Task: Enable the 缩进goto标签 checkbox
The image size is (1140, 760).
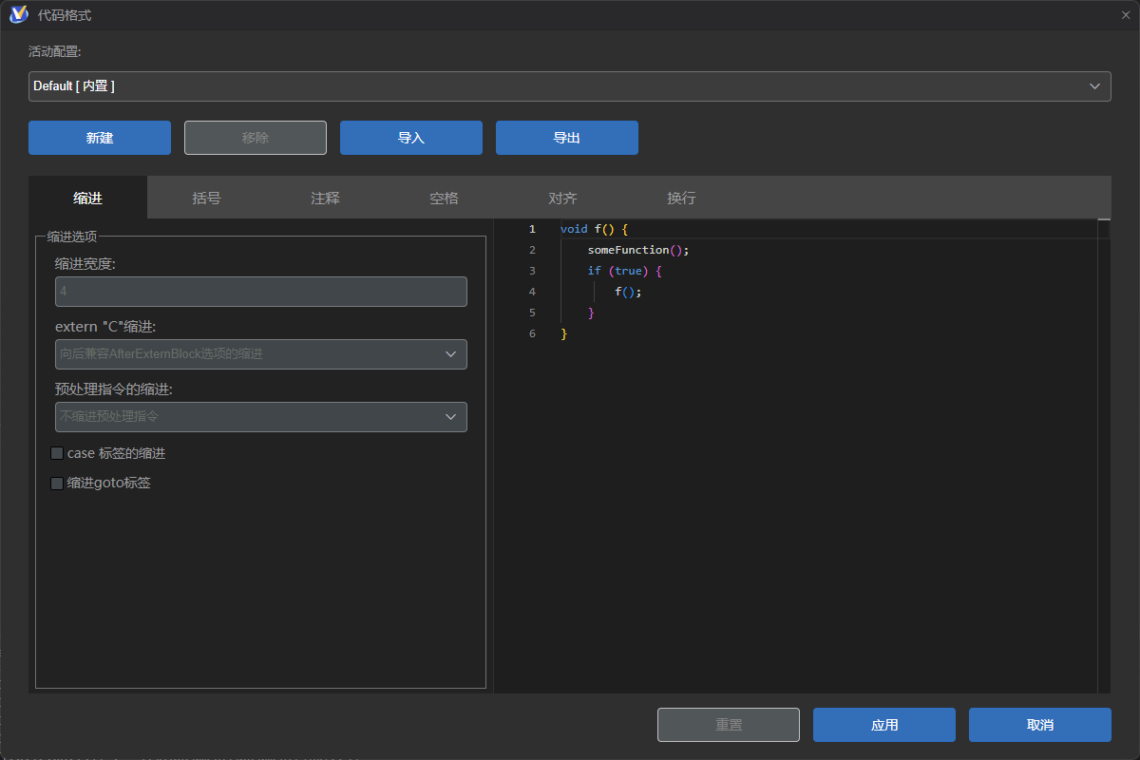Action: coord(57,483)
